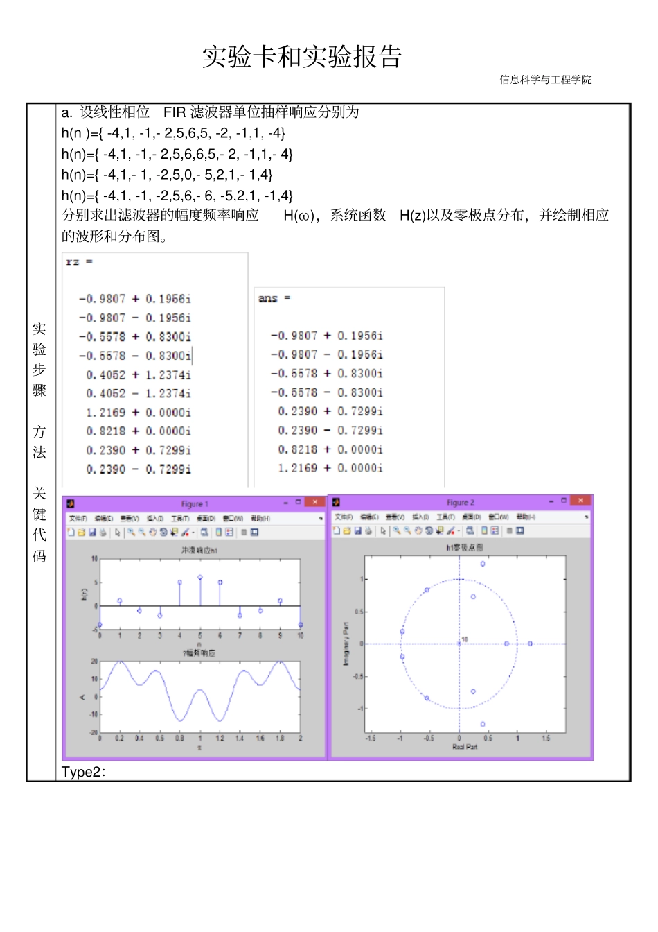Show plot tools in Figure 1
This screenshot has height=932, width=658.
pos(254,533)
